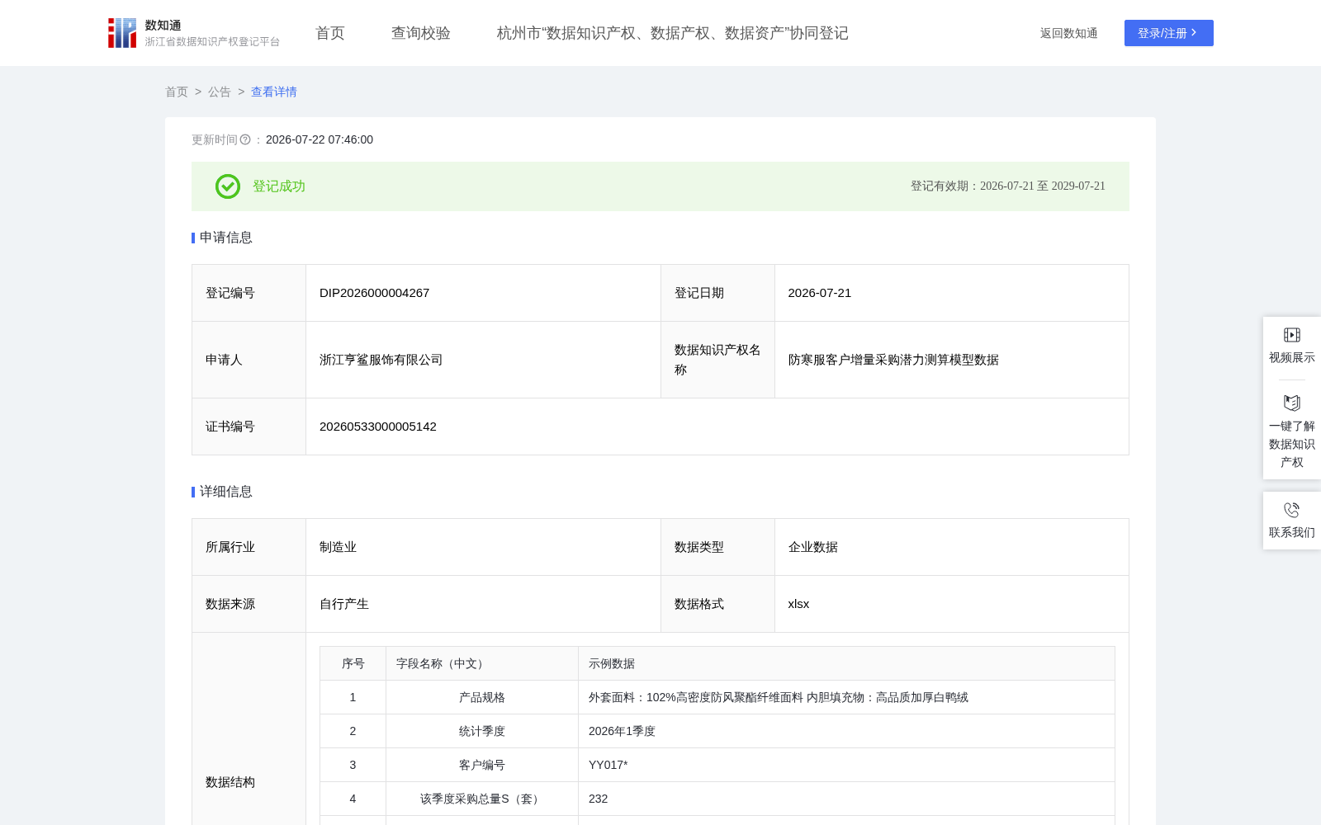The height and width of the screenshot is (825, 1321).
Task: Click the 数据知识产权名称 label cell
Action: pos(717,360)
